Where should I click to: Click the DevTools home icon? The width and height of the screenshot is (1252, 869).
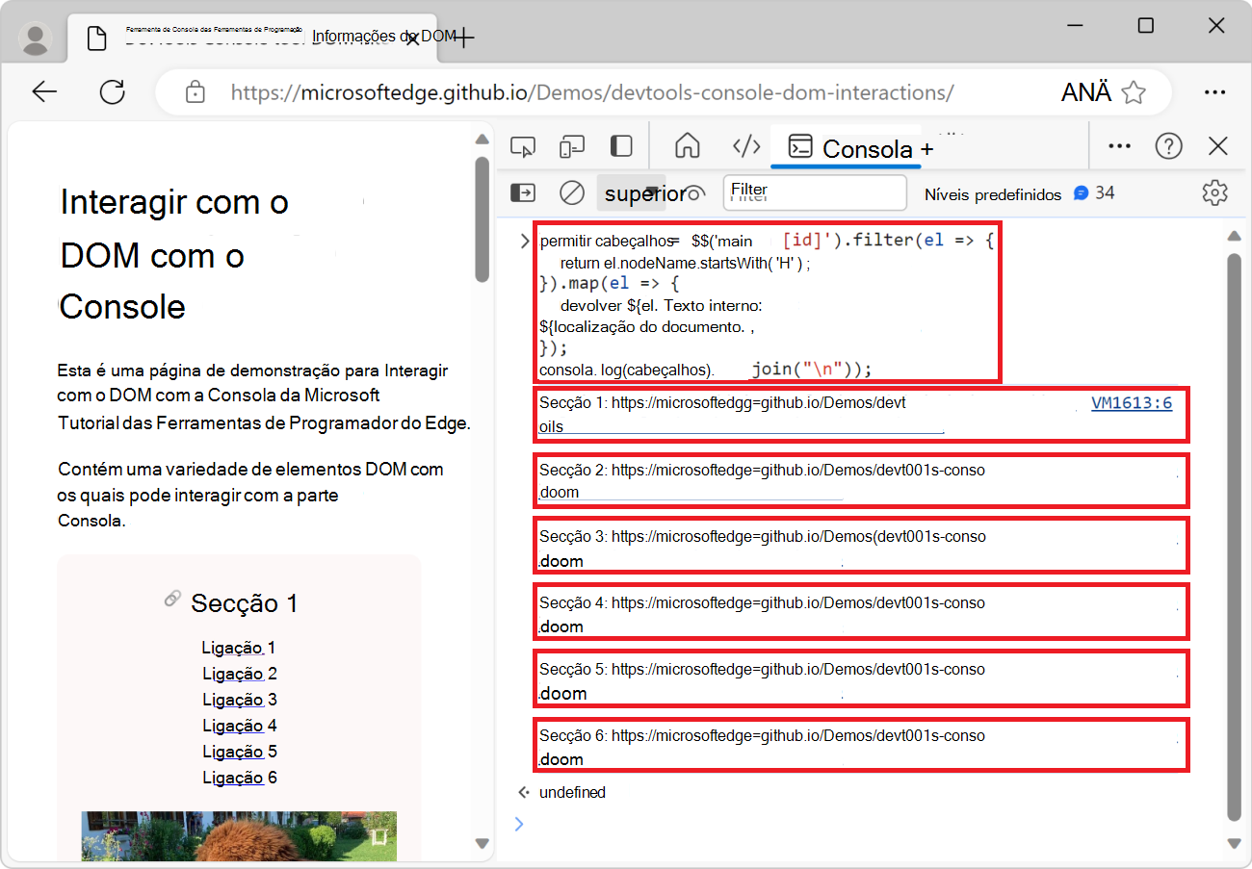tap(688, 145)
